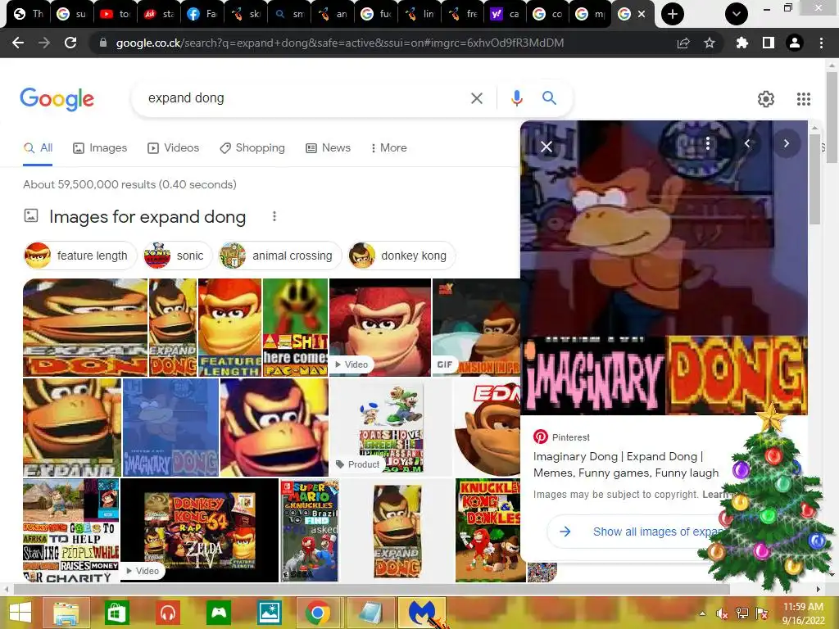Open the green Xbox games app
This screenshot has height=629, width=839.
[x=218, y=613]
